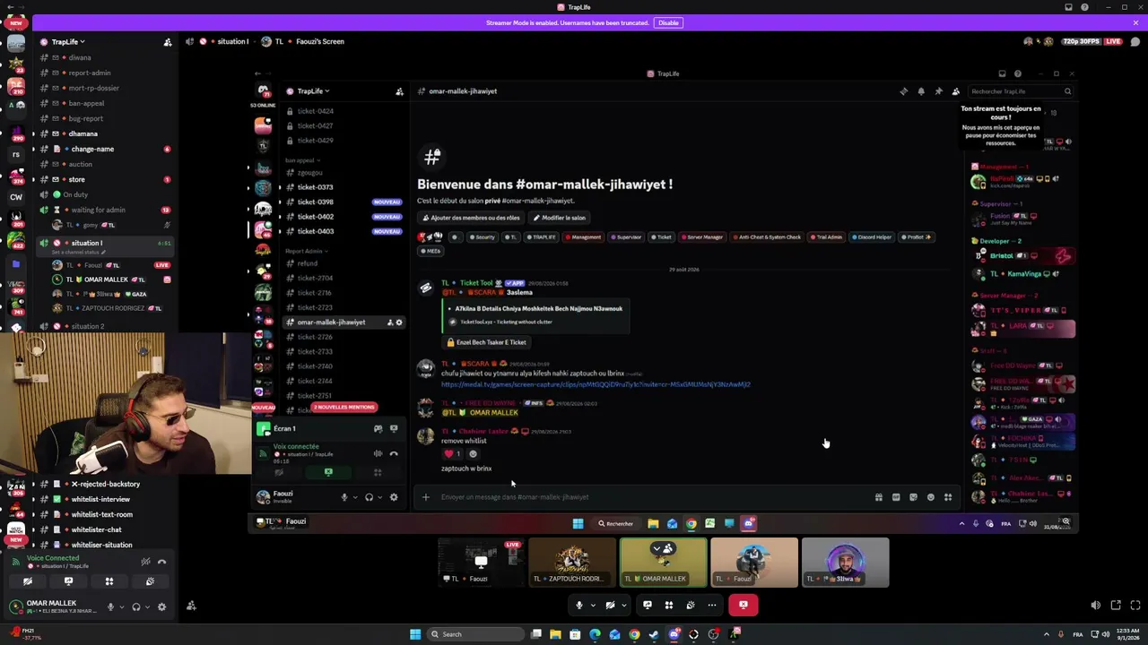Toggle member list icon in streamed Discord header
Image resolution: width=1148 pixels, height=645 pixels.
(955, 91)
